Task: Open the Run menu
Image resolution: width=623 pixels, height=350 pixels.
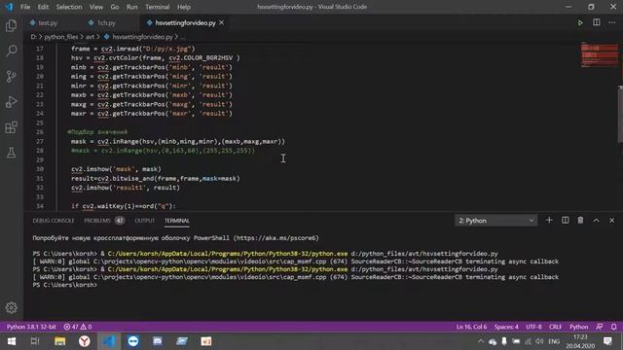Action: pos(132,7)
